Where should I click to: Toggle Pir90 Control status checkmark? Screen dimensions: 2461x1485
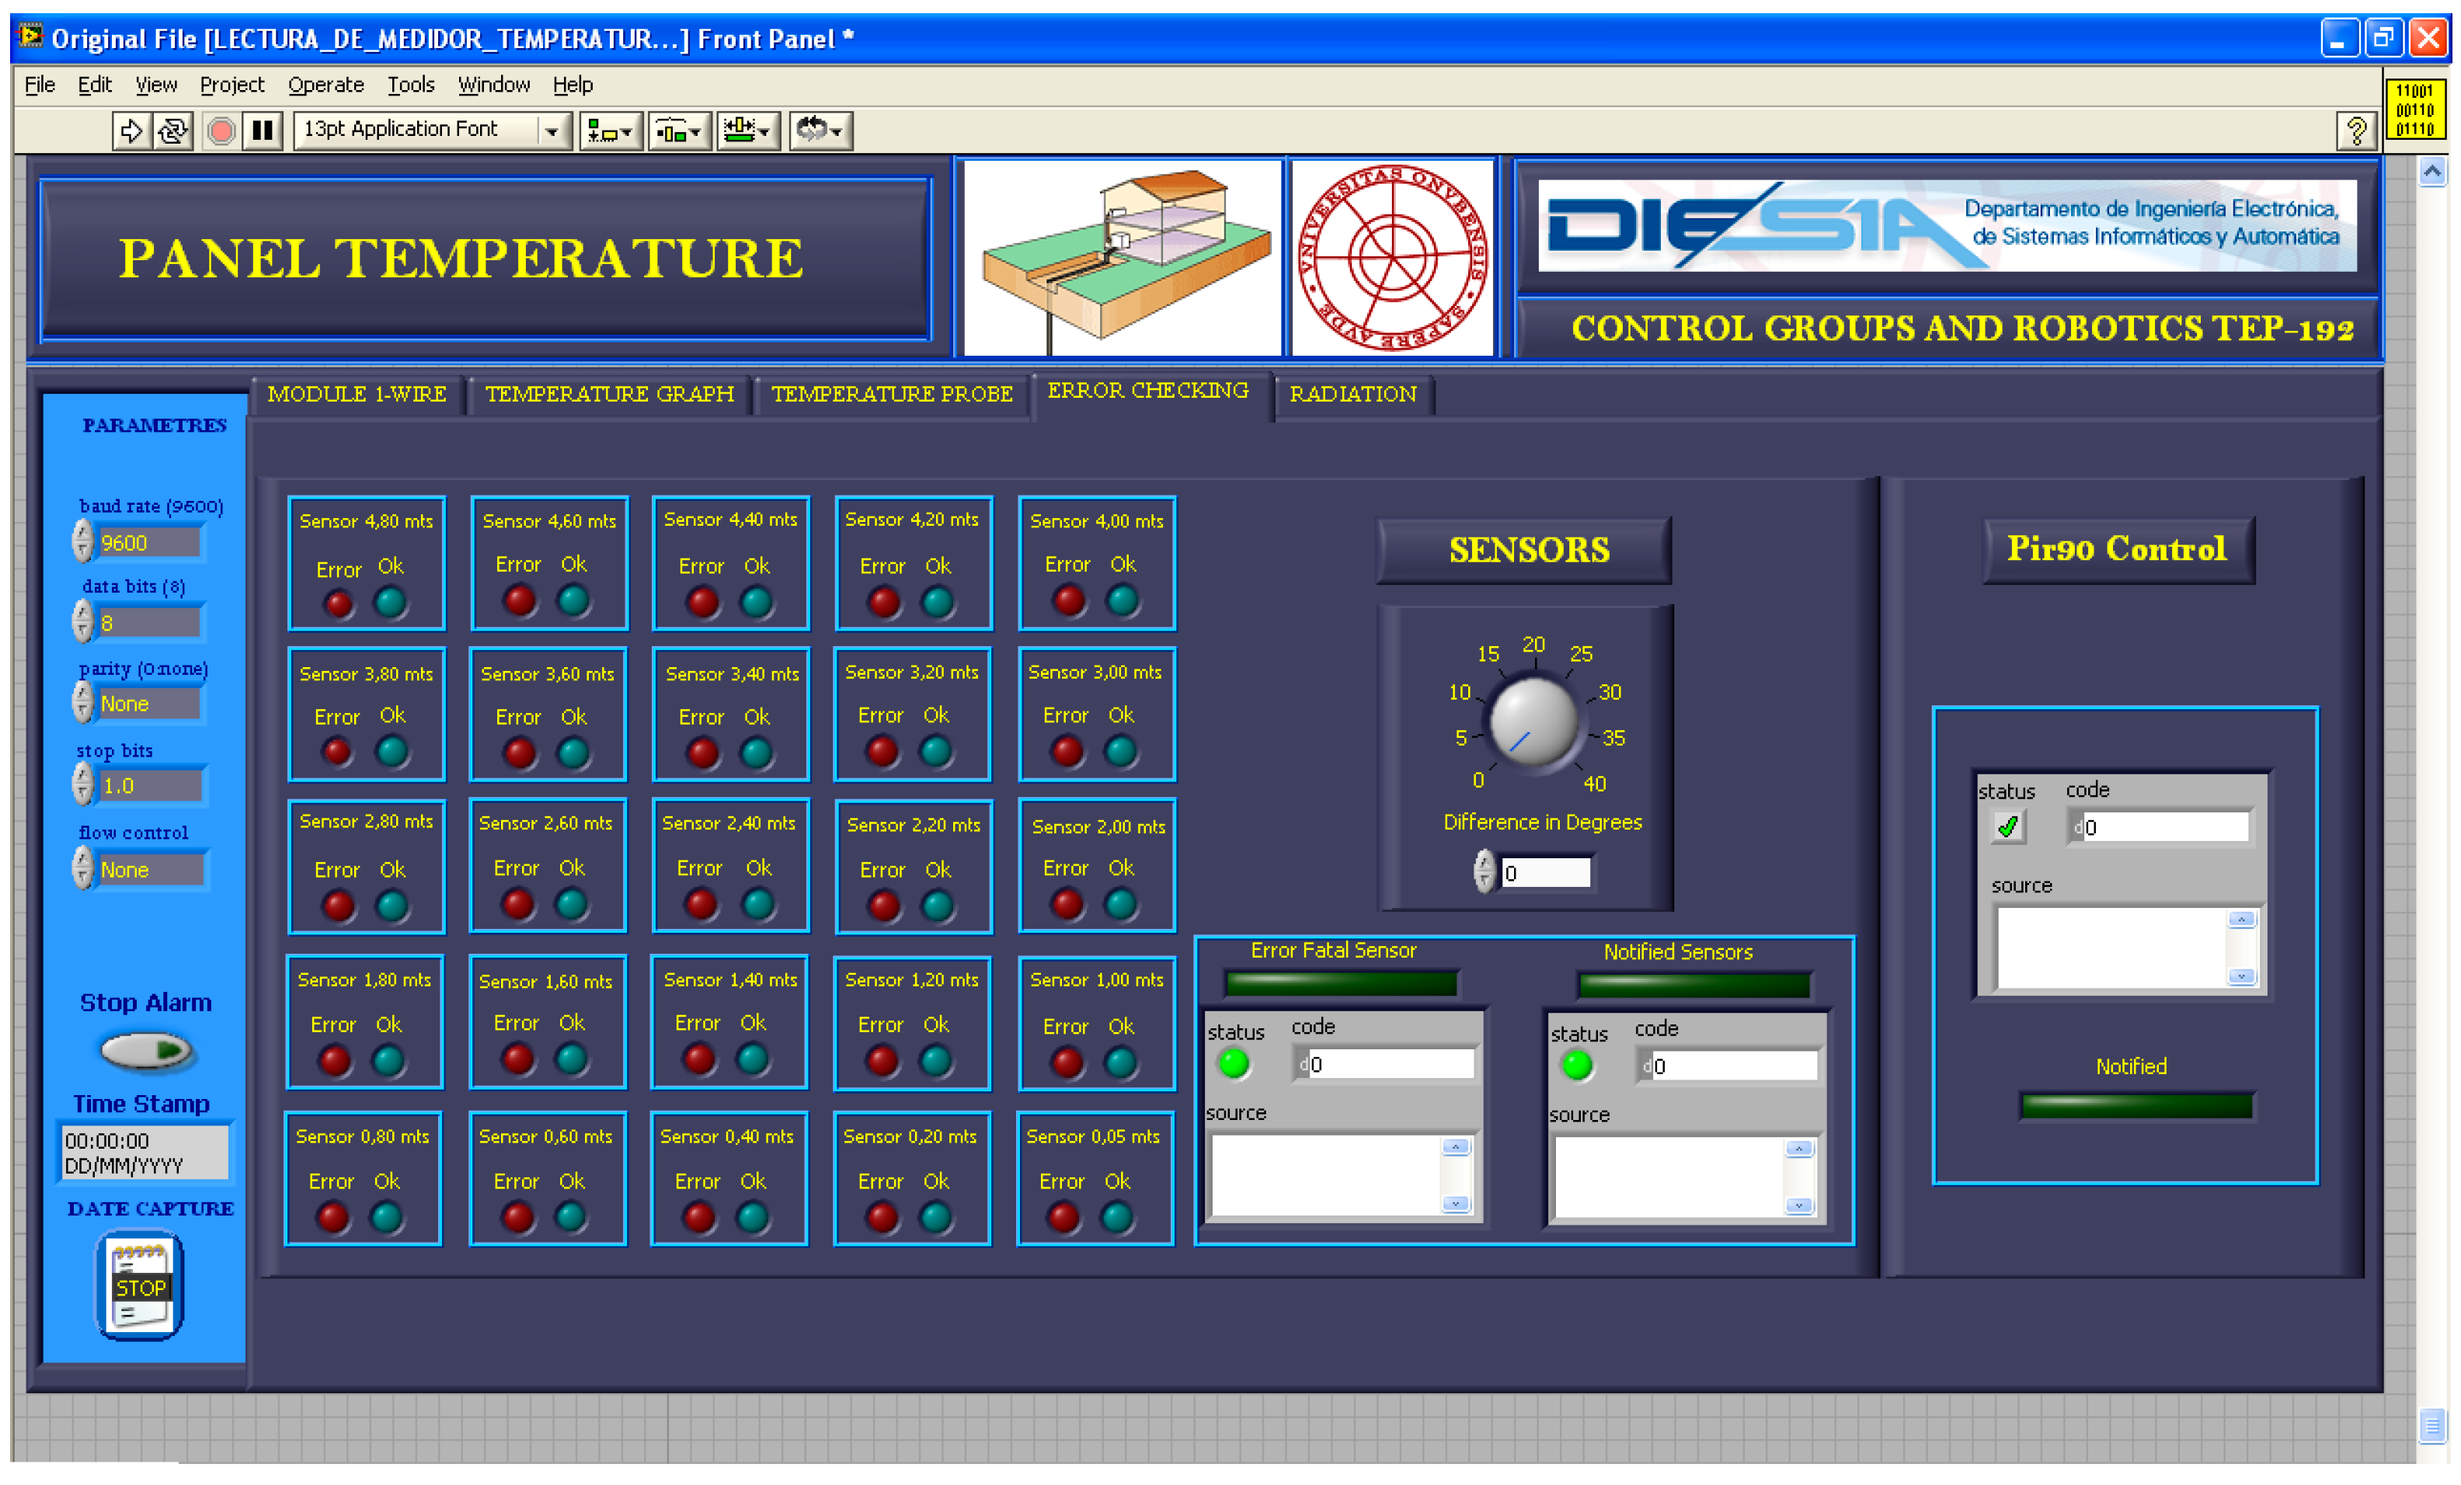2007,827
